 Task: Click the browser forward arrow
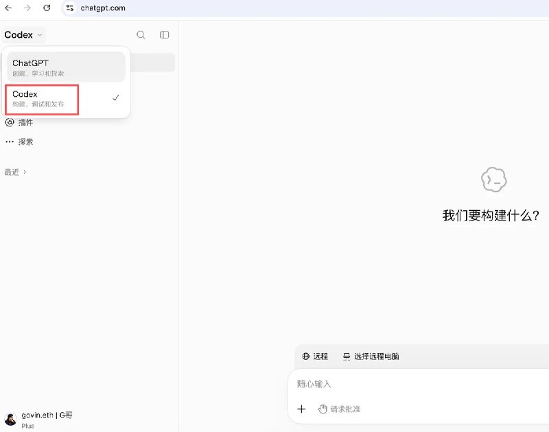point(27,8)
